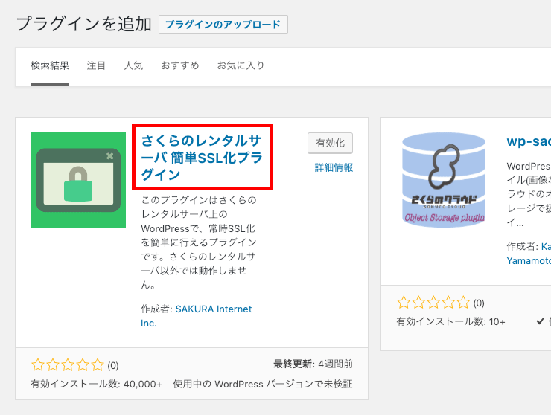The height and width of the screenshot is (415, 551).
Task: Click the プラグインのアップロード button
Action: (x=223, y=25)
